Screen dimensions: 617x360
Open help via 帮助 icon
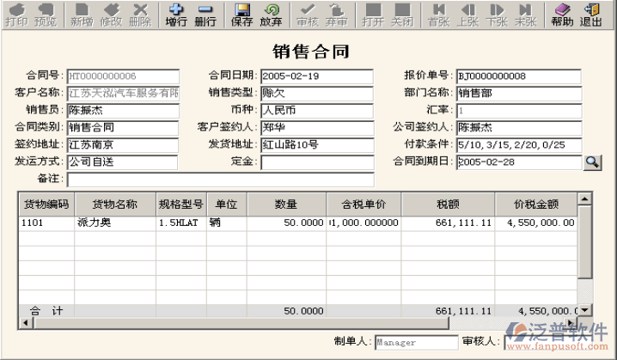[561, 15]
